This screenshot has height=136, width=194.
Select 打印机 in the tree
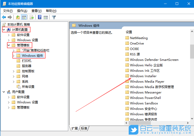click(27, 61)
